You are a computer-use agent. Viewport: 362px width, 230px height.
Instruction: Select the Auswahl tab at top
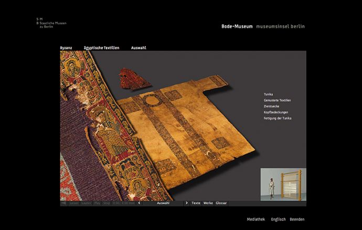139,48
